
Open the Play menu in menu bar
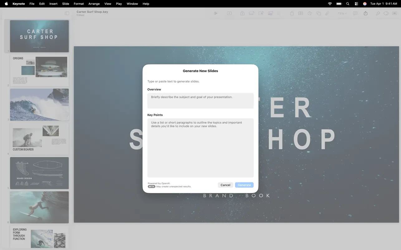pos(119,4)
